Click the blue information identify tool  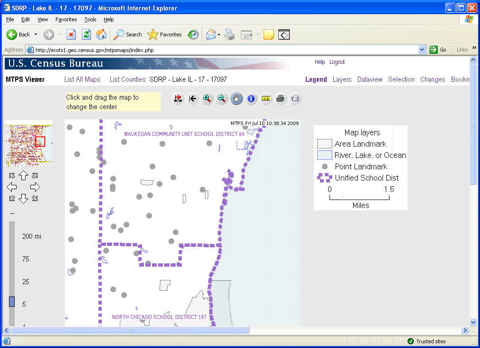coord(251,98)
